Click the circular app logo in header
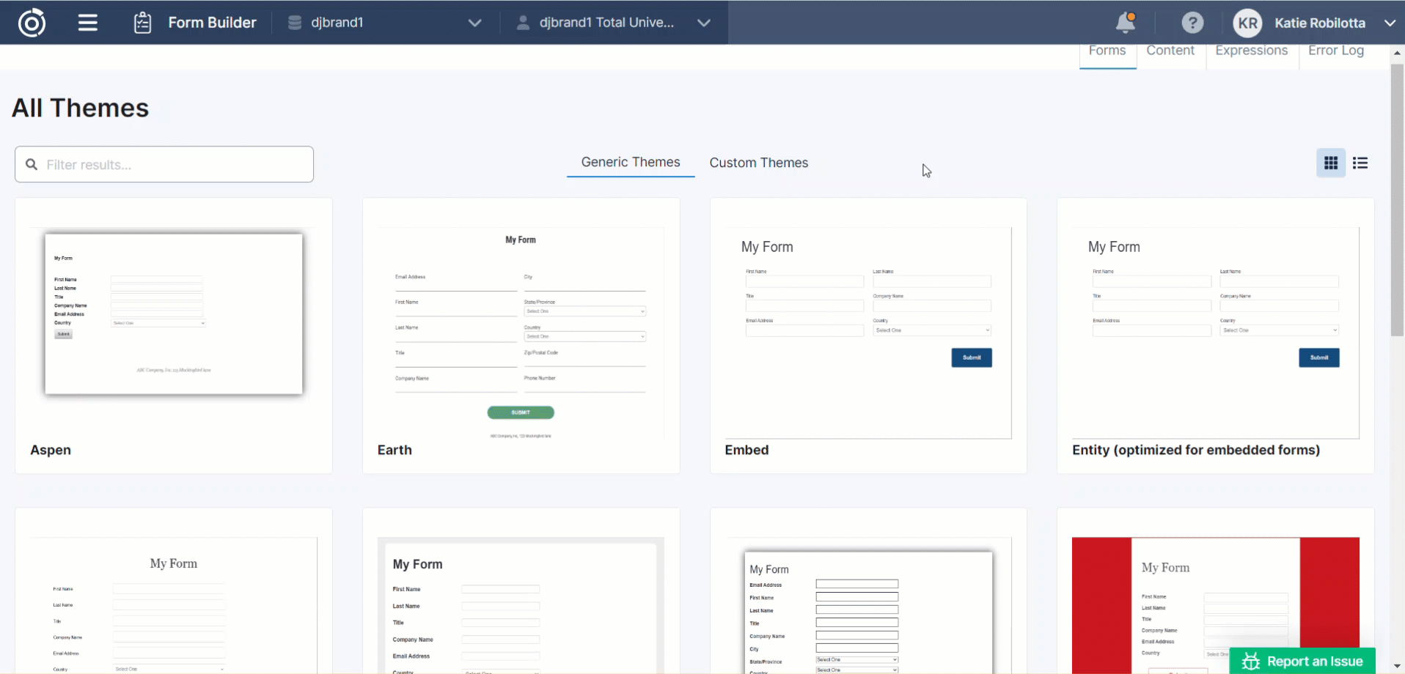The height and width of the screenshot is (674, 1405). [32, 23]
